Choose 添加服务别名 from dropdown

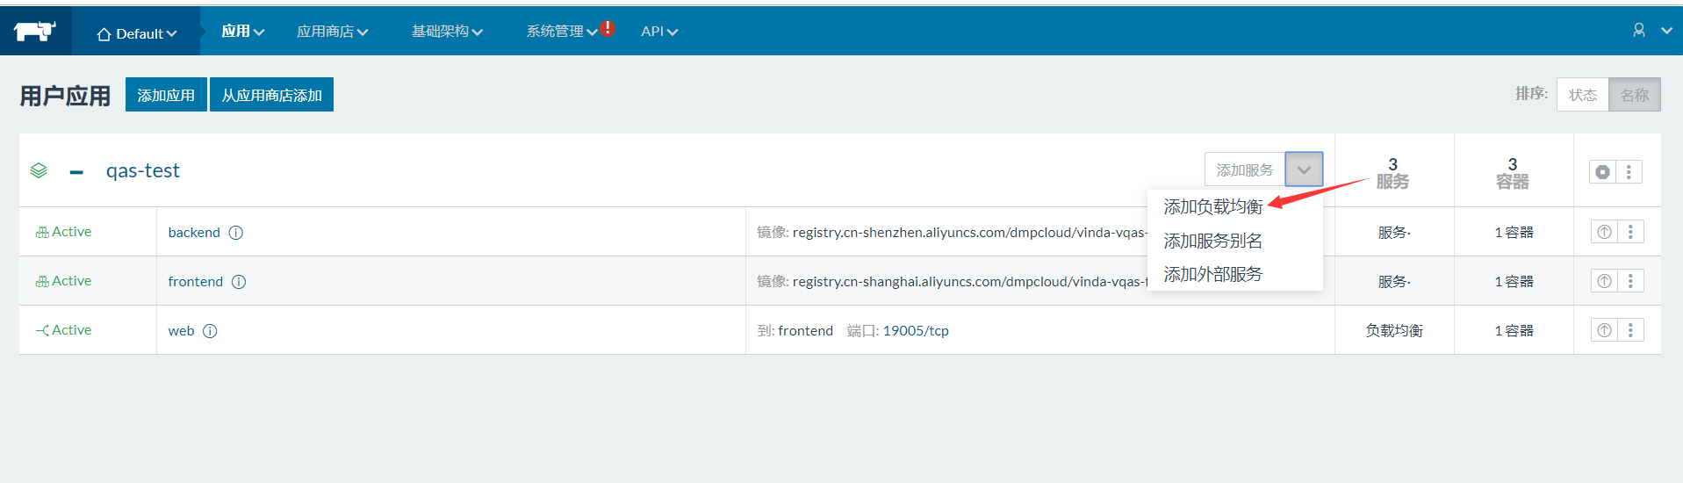(x=1212, y=241)
